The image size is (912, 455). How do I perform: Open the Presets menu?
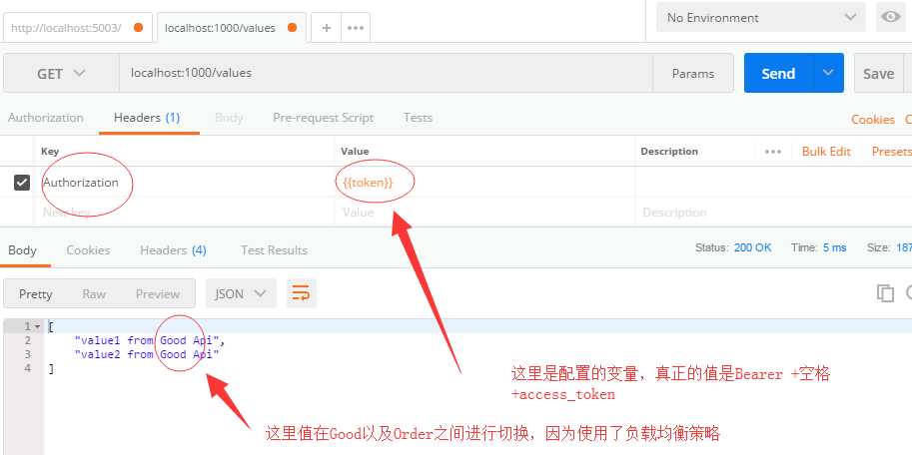[892, 151]
